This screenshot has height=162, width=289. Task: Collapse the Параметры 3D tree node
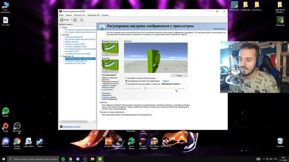(61, 56)
